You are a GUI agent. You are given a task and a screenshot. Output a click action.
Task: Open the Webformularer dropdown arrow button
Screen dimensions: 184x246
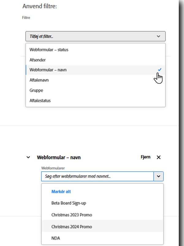click(x=159, y=176)
